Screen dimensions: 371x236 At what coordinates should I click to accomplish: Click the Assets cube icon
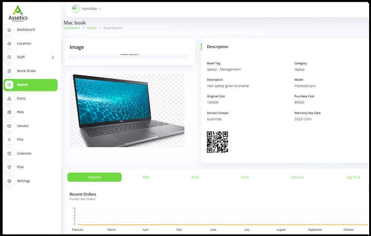pyautogui.click(x=9, y=85)
